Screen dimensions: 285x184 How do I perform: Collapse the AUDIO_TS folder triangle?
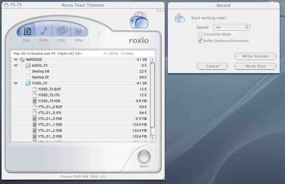[x=16, y=66]
